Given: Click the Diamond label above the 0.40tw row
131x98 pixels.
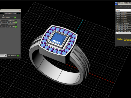Looking at the screenshot, I should [x=11, y=21].
